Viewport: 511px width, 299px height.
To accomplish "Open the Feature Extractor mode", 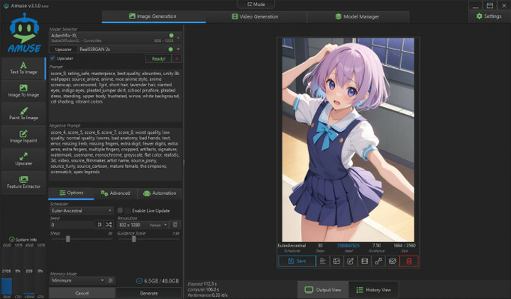I will pyautogui.click(x=23, y=182).
